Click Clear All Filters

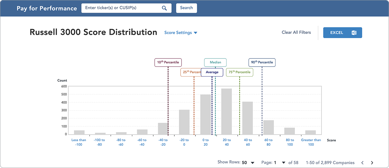coord(296,32)
